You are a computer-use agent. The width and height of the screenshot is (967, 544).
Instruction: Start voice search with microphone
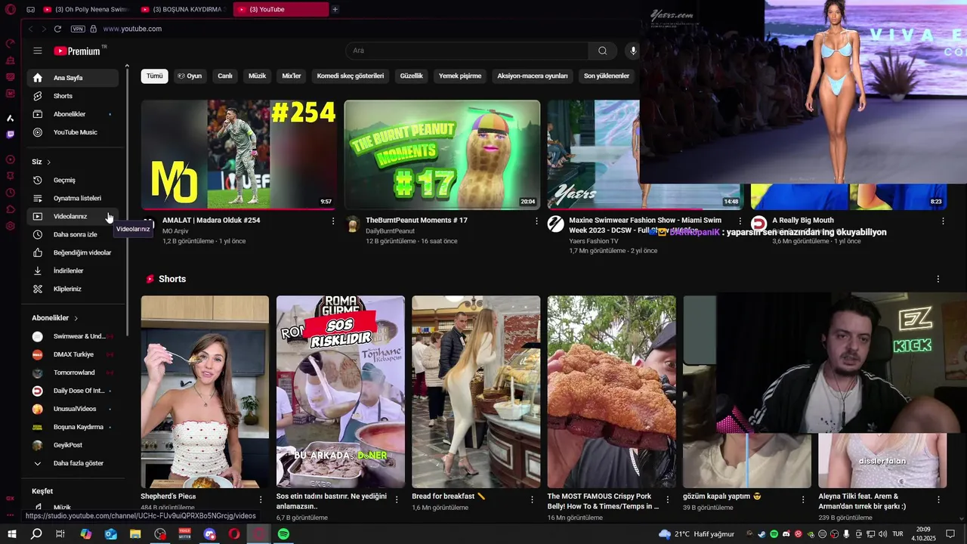tap(633, 51)
